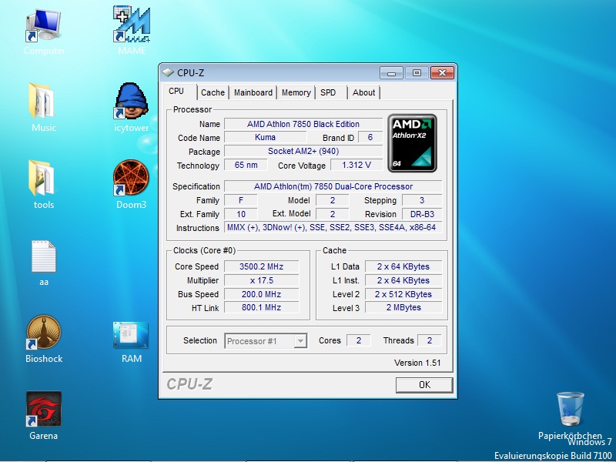The height and width of the screenshot is (462, 616).
Task: Open the Memory tab
Action: point(296,92)
